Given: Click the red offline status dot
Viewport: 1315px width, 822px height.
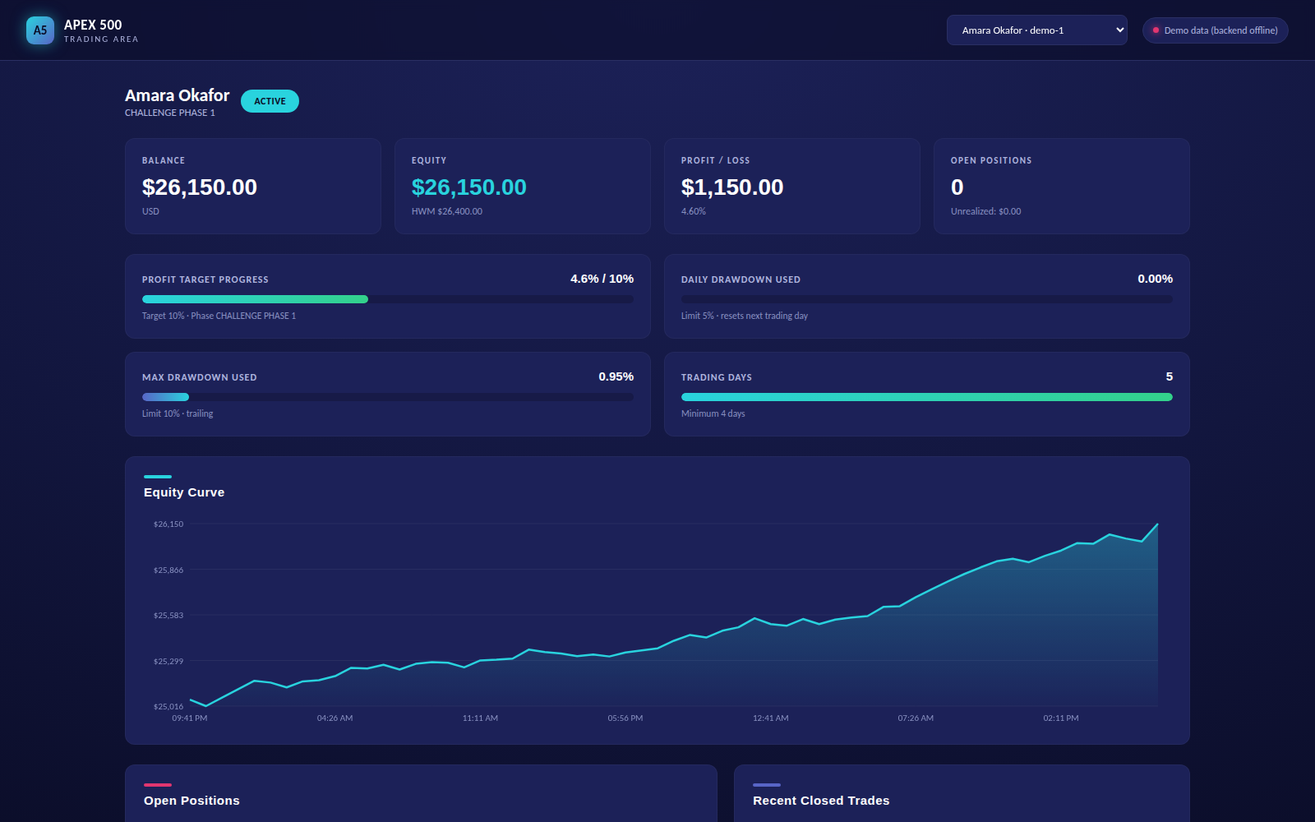Looking at the screenshot, I should [1156, 30].
